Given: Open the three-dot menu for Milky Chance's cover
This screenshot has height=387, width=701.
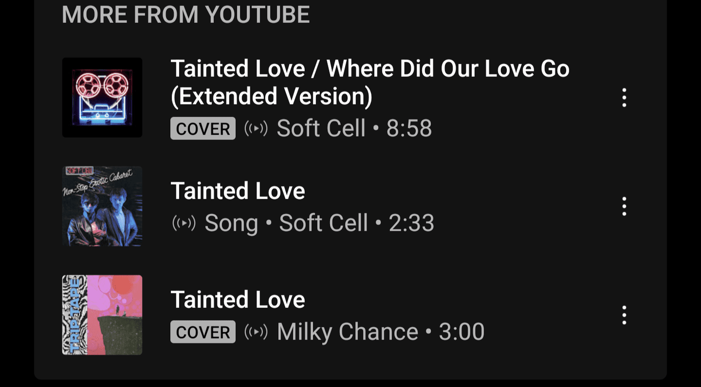Looking at the screenshot, I should coord(624,315).
